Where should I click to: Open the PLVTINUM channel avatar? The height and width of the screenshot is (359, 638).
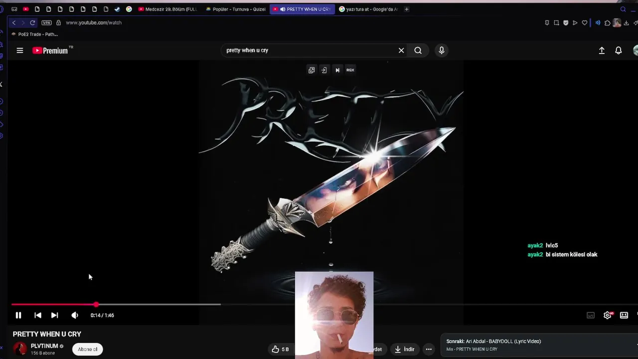pos(20,349)
